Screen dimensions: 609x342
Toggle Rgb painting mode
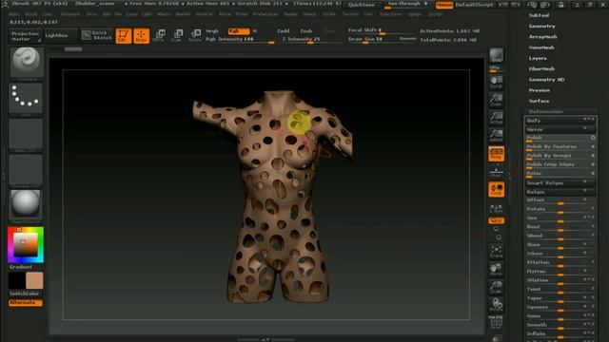pyautogui.click(x=239, y=31)
